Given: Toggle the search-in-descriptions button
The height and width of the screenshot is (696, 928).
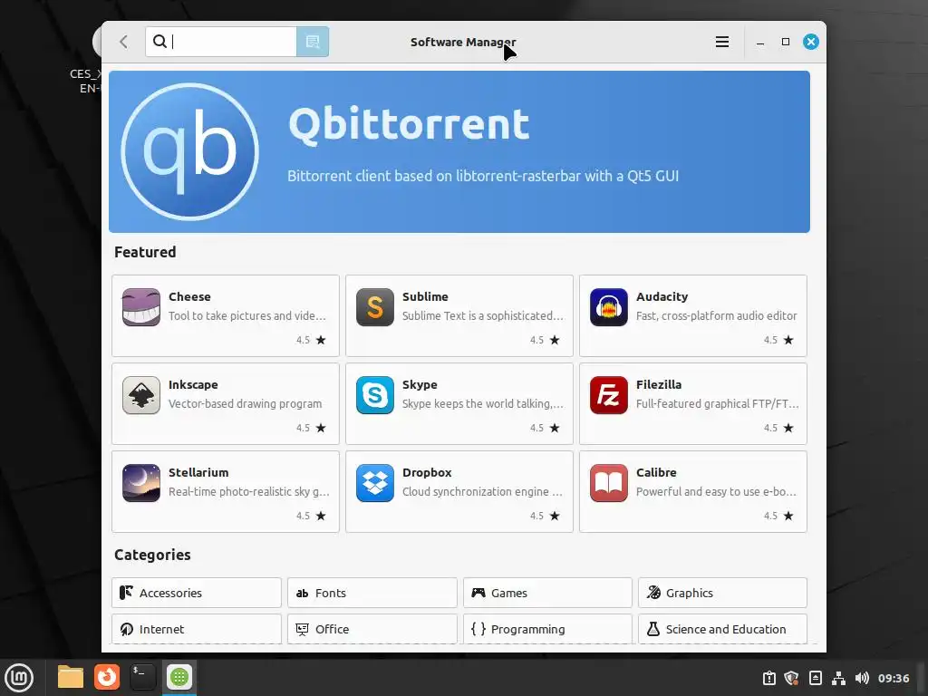Looking at the screenshot, I should click(313, 42).
